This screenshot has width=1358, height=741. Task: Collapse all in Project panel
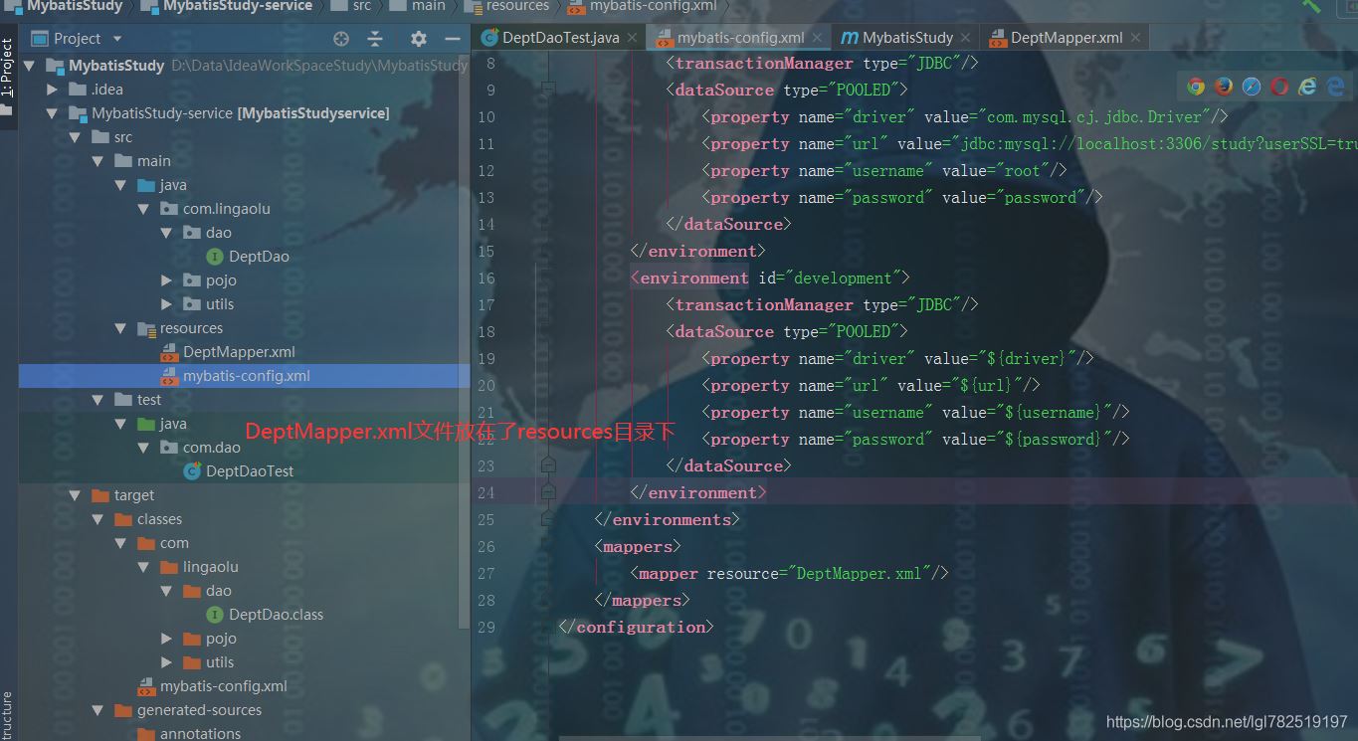375,39
